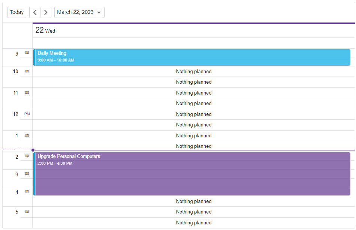Viewport: 356px width, 230px height.
Task: Click the last Nothing planned row shown
Action: [x=194, y=222]
